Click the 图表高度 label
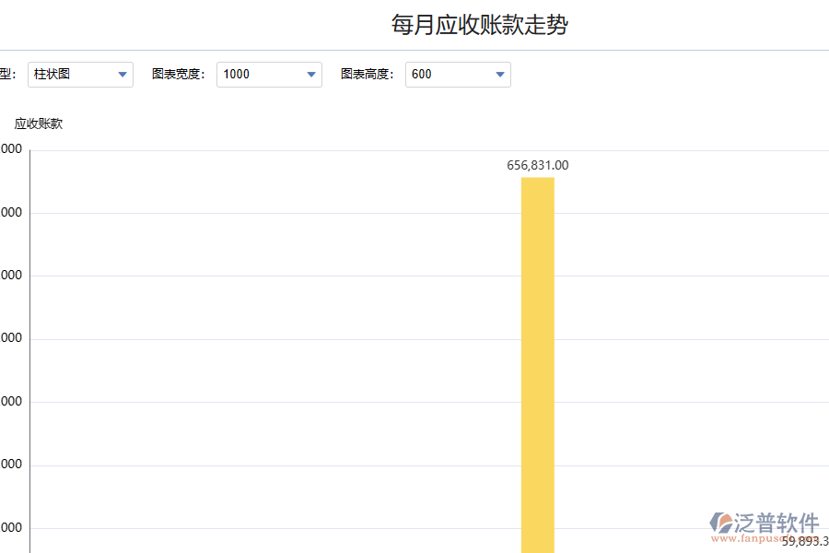The image size is (829, 553). pos(367,74)
